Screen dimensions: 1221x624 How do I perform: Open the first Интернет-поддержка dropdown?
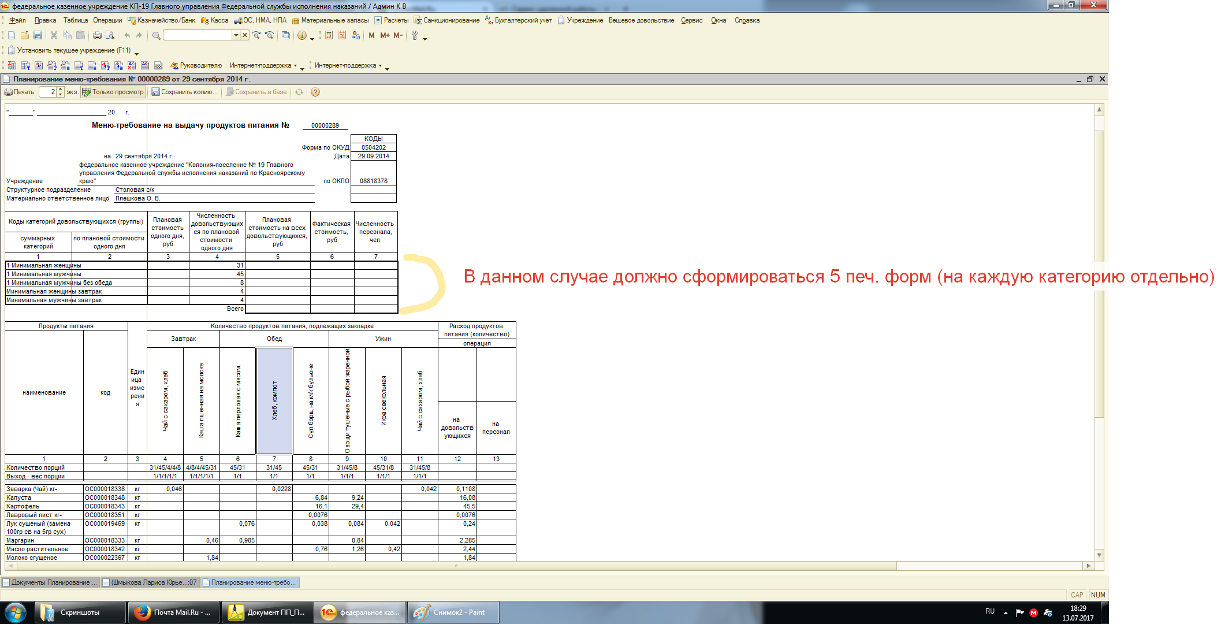(x=263, y=65)
